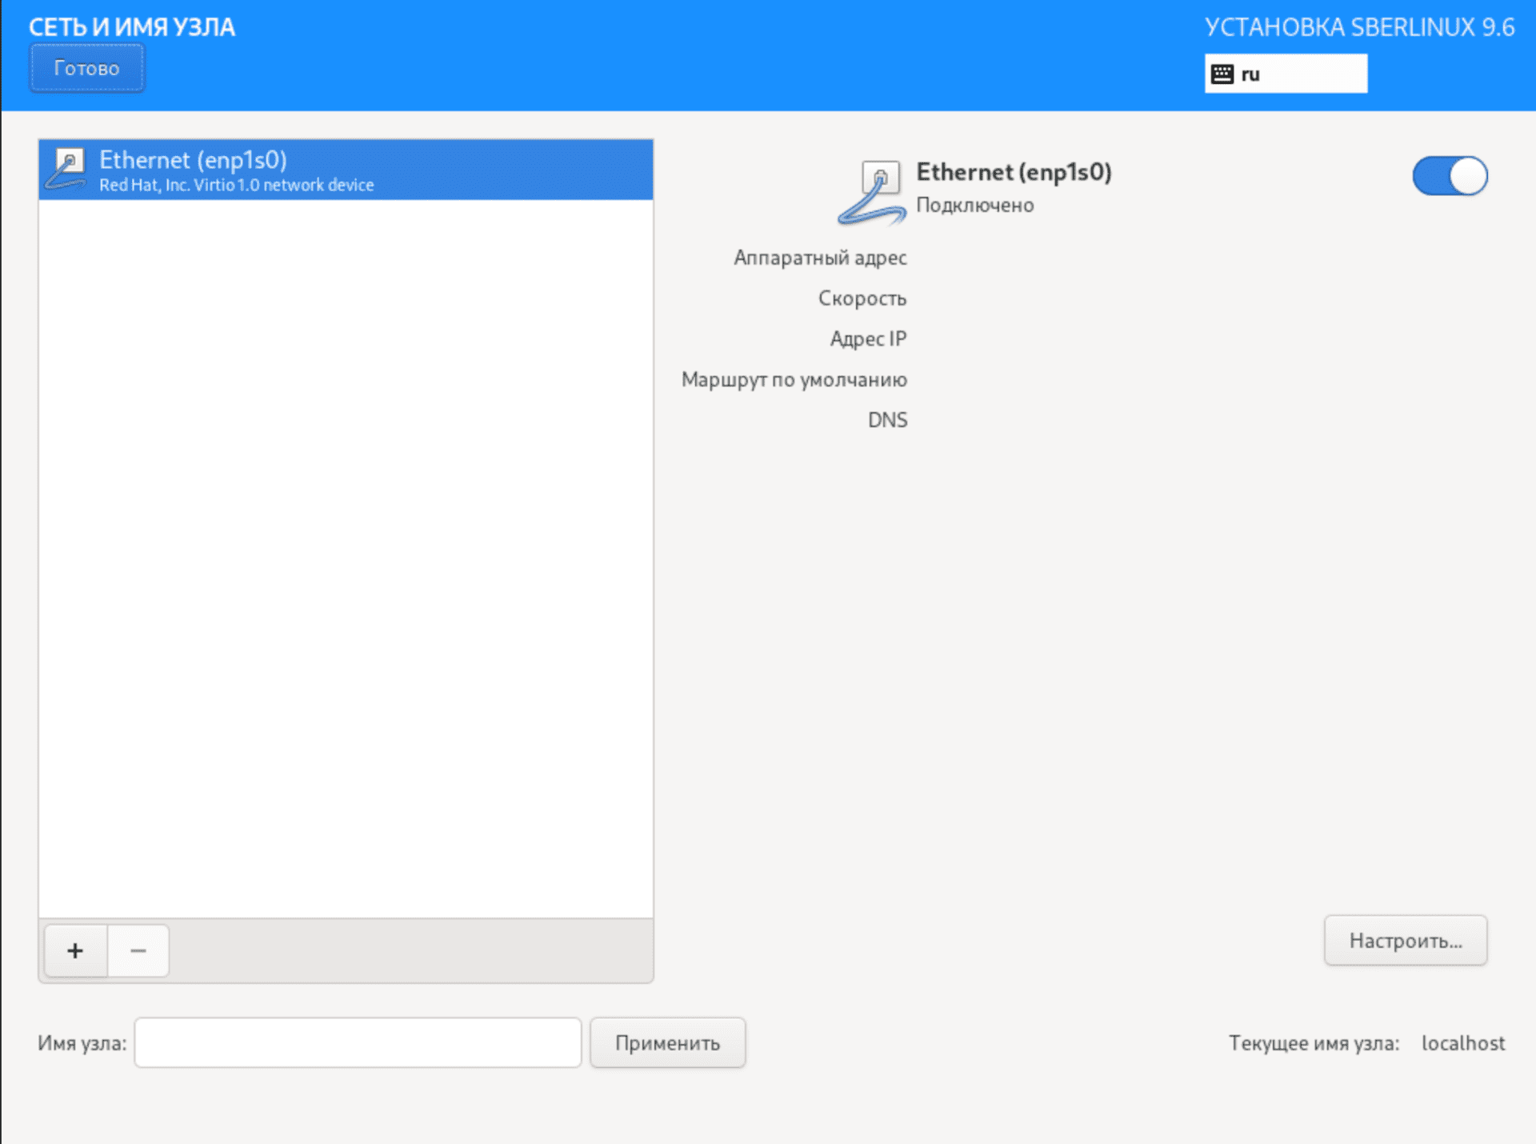Click the DNS label

click(x=887, y=420)
